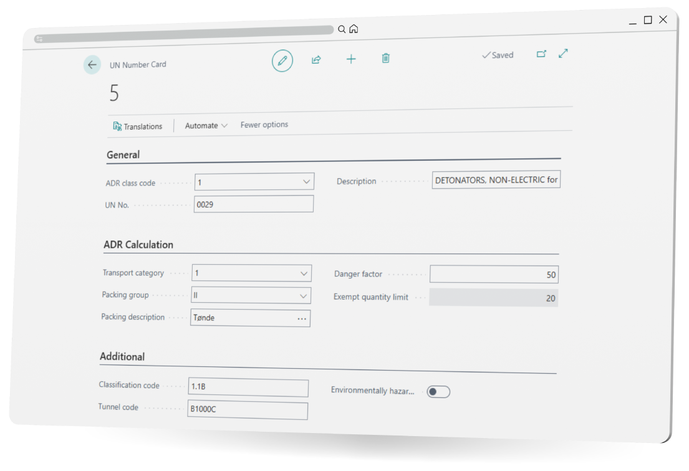This screenshot has width=689, height=471.
Task: Click the pencil icon to edit the card
Action: [282, 60]
